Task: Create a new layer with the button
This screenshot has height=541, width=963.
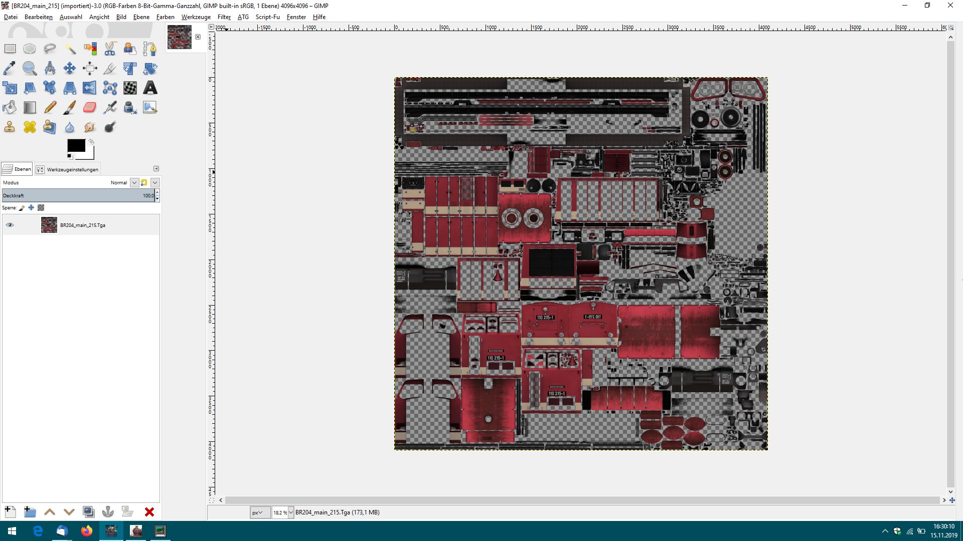Action: (x=10, y=511)
